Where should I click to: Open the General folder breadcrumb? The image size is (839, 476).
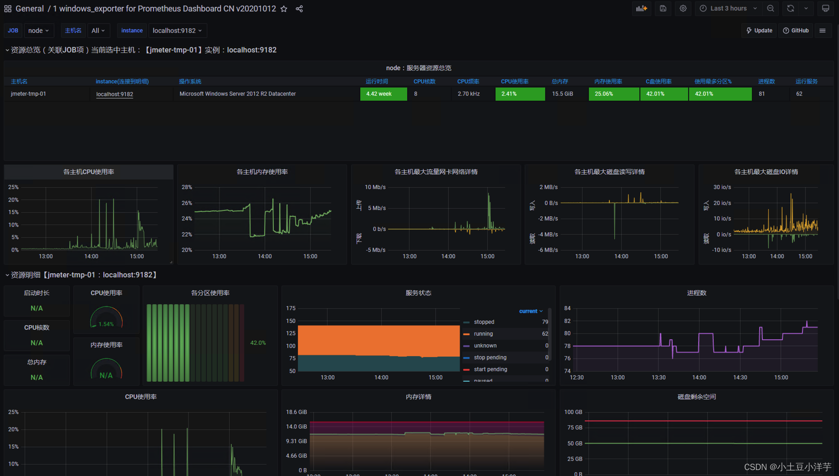coord(30,9)
